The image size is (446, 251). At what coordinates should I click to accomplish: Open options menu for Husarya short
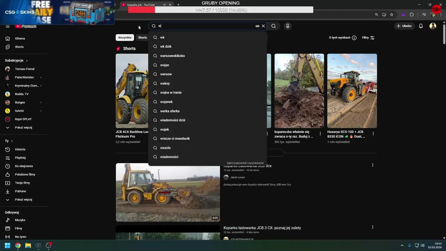point(373,134)
